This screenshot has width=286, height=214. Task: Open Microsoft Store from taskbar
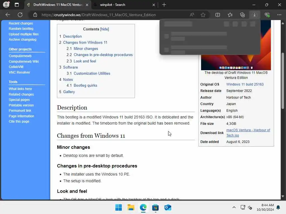pos(155,207)
